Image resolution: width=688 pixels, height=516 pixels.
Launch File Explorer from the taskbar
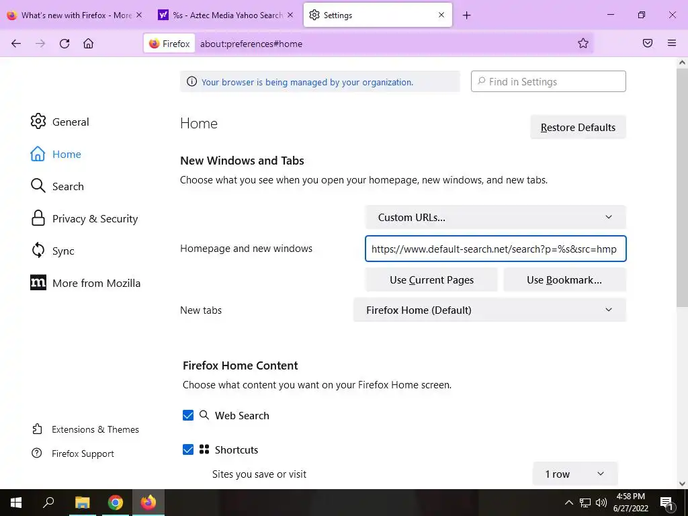pyautogui.click(x=82, y=503)
